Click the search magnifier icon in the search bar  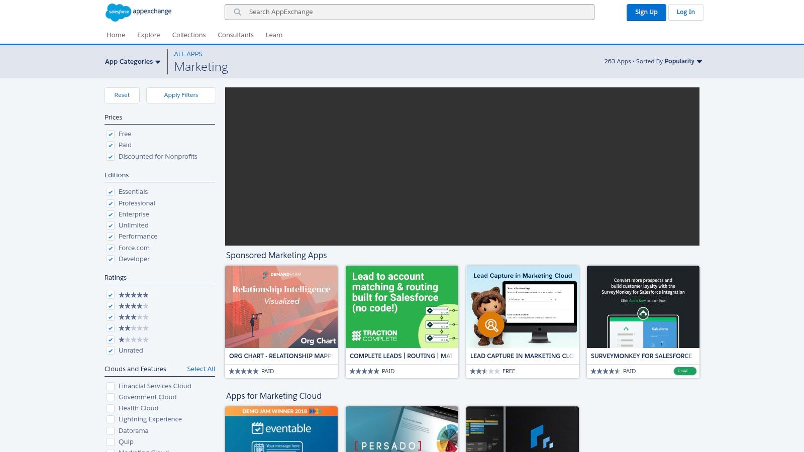(237, 12)
